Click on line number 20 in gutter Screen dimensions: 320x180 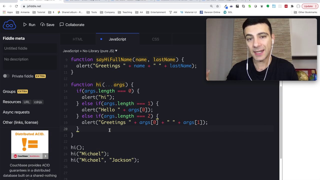click(65, 129)
